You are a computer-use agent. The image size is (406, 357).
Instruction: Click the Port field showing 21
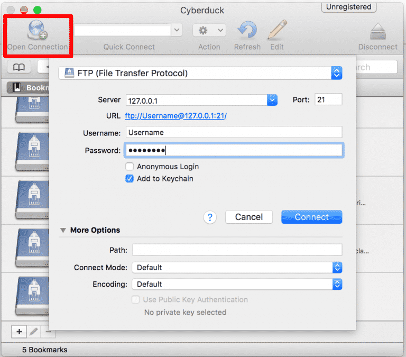coord(328,99)
